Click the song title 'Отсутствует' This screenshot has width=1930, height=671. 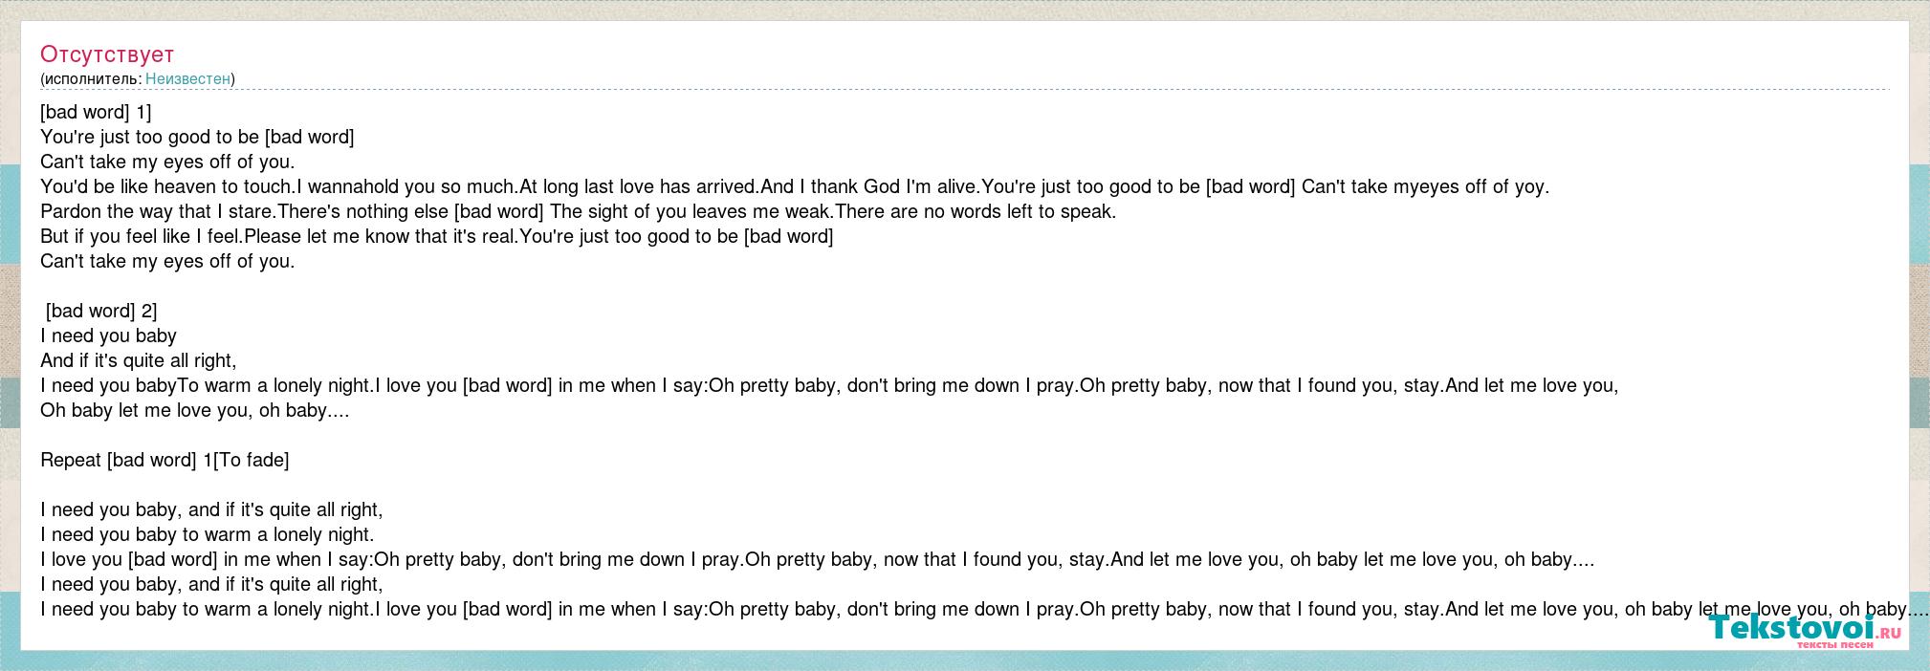pos(107,54)
